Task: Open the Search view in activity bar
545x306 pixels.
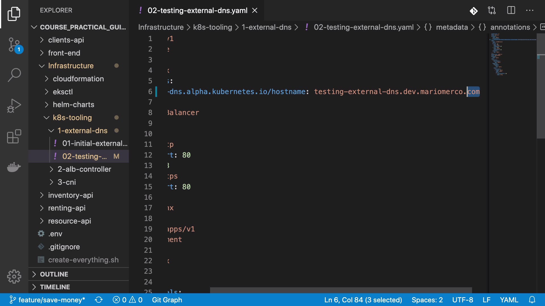Action: [14, 75]
